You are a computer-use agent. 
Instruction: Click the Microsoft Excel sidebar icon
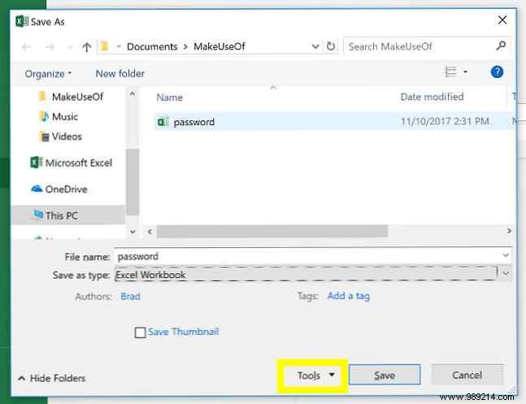click(x=37, y=163)
